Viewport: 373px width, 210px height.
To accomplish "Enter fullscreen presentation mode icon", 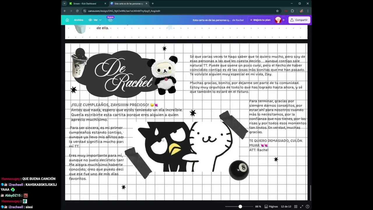I will pos(302,206).
